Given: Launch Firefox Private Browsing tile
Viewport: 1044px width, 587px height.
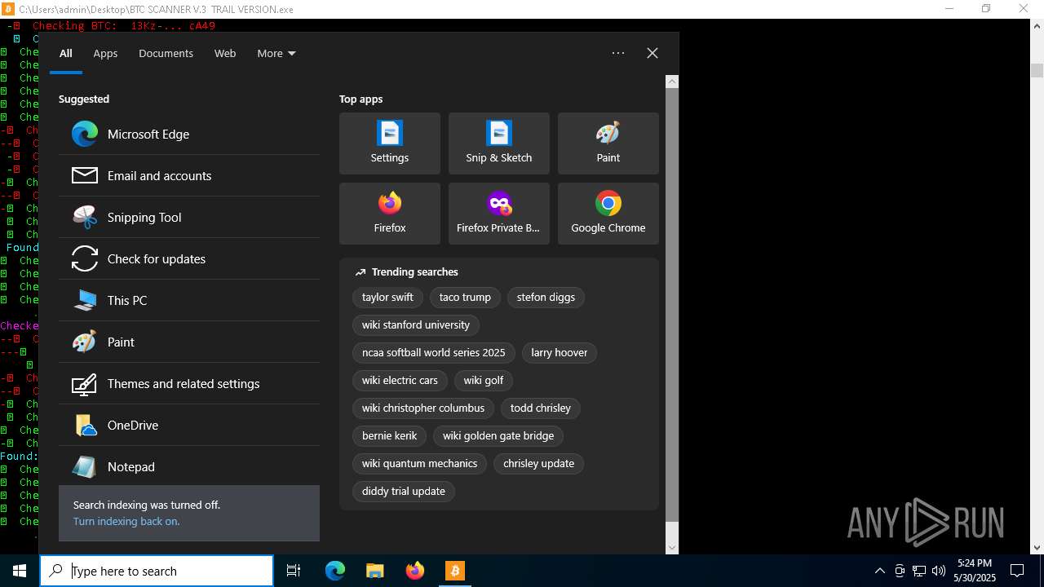Looking at the screenshot, I should (499, 214).
